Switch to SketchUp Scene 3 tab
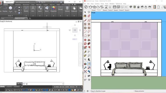 110,10
